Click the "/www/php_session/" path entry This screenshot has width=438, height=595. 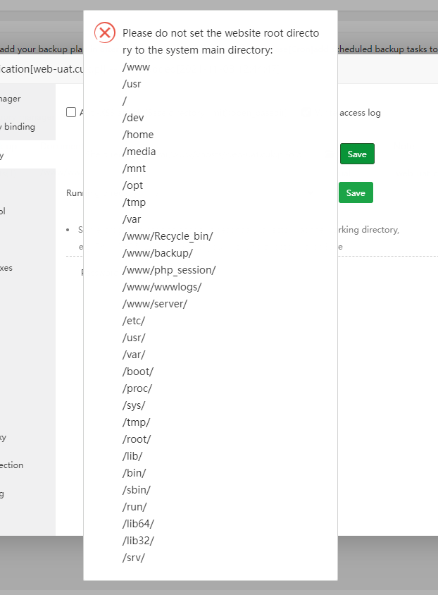[x=169, y=270]
